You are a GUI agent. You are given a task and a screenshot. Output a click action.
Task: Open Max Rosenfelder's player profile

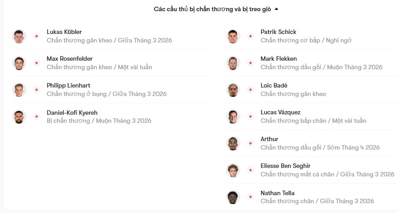(x=69, y=59)
